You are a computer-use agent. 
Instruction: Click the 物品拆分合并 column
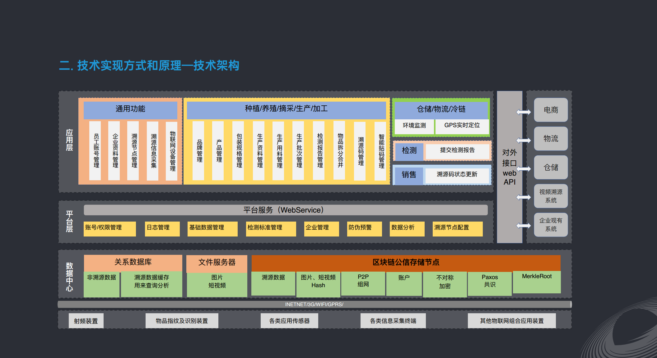point(339,150)
